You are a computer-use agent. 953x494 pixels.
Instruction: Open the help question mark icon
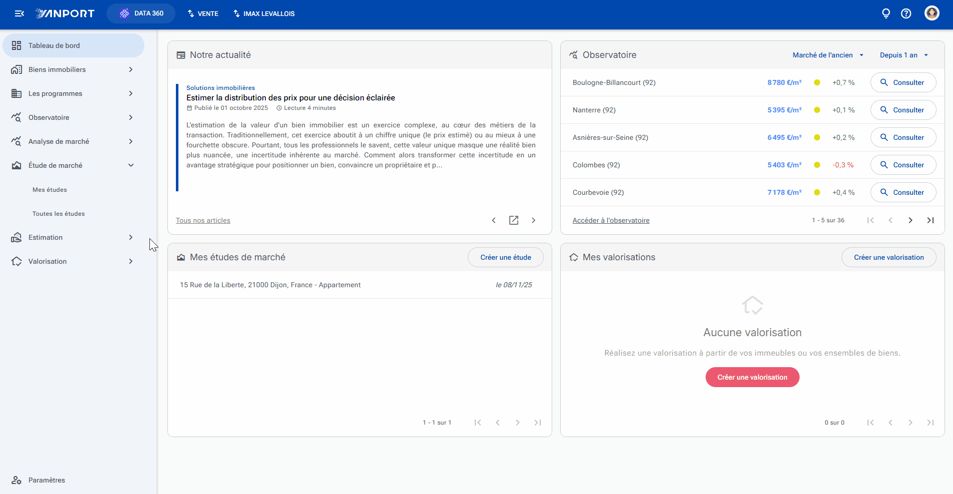point(906,13)
